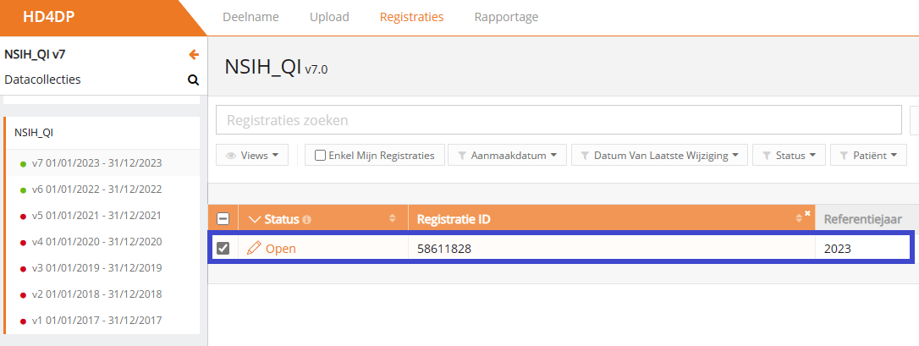The image size is (919, 346).
Task: Enable Enkel Mijn Registraties checkbox
Action: tap(321, 156)
